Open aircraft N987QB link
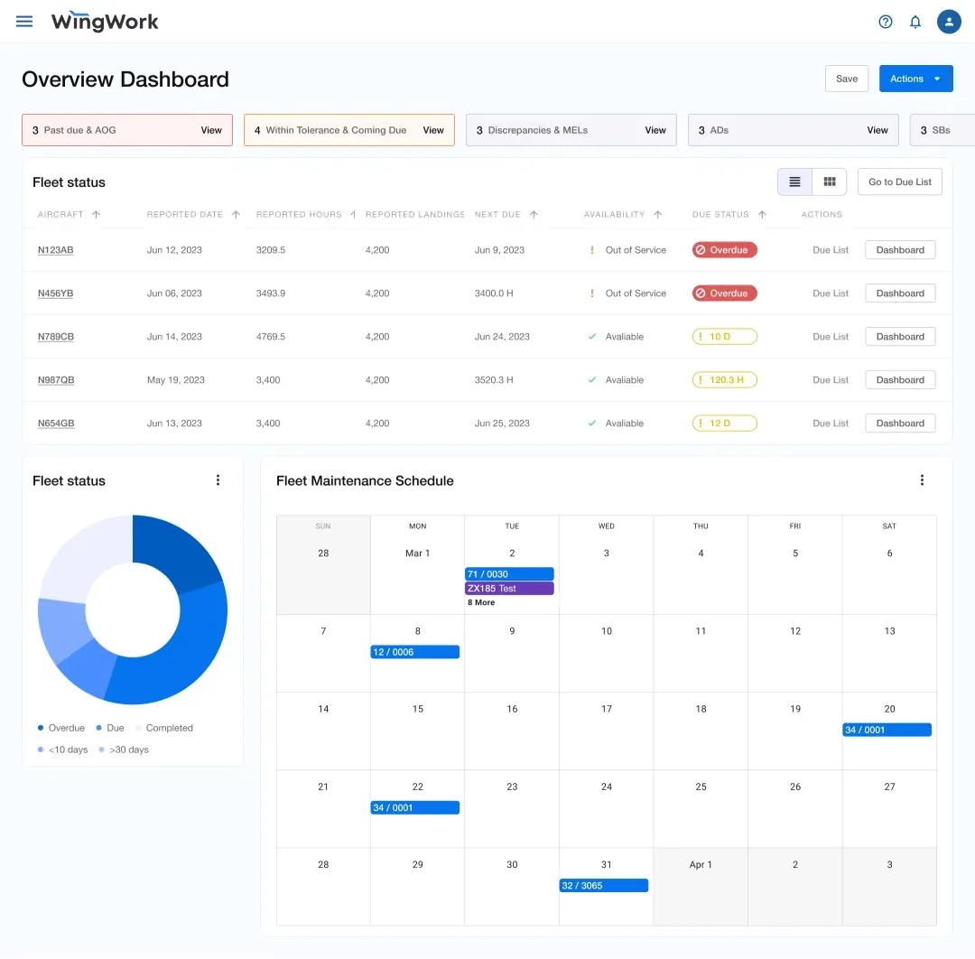The image size is (975, 959). click(x=56, y=380)
